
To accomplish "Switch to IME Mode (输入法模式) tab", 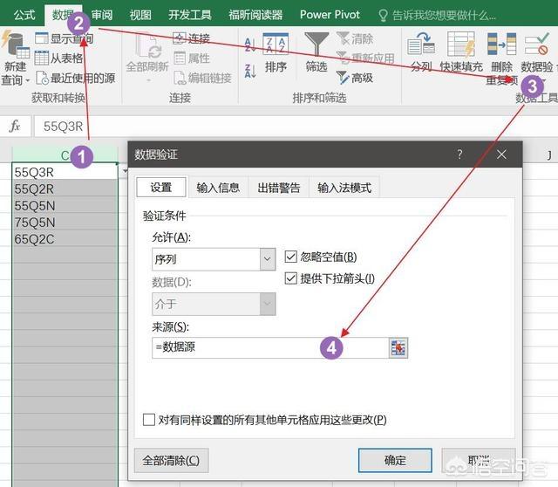I will 344,188.
